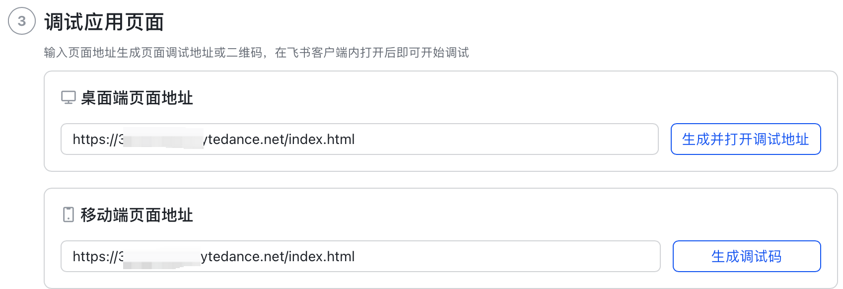Click the https:// prefix in desktop URL
This screenshot has height=289, width=843.
[94, 139]
